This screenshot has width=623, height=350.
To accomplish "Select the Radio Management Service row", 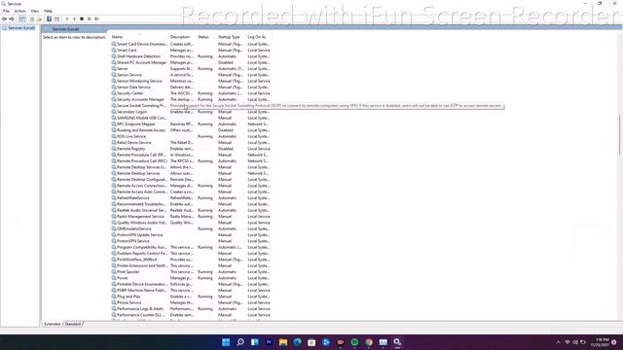I will 191,216.
